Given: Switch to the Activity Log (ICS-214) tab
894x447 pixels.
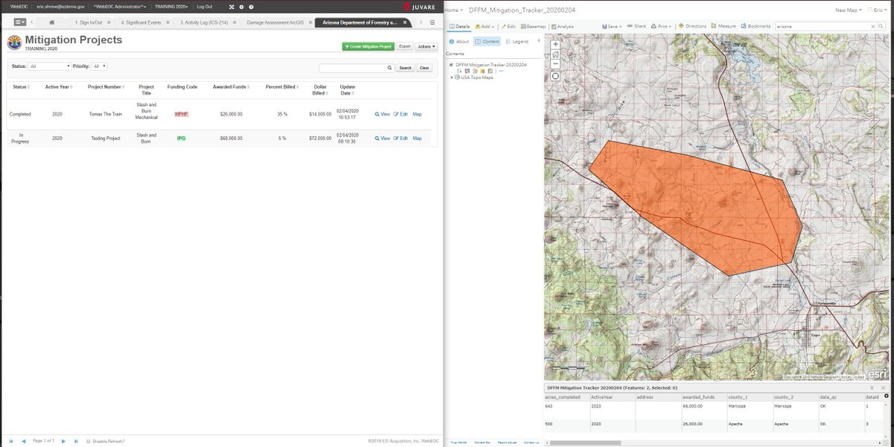Looking at the screenshot, I should (204, 23).
